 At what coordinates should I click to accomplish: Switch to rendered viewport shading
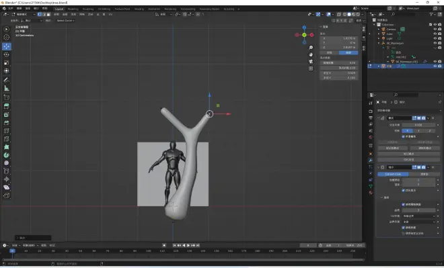coord(358,14)
